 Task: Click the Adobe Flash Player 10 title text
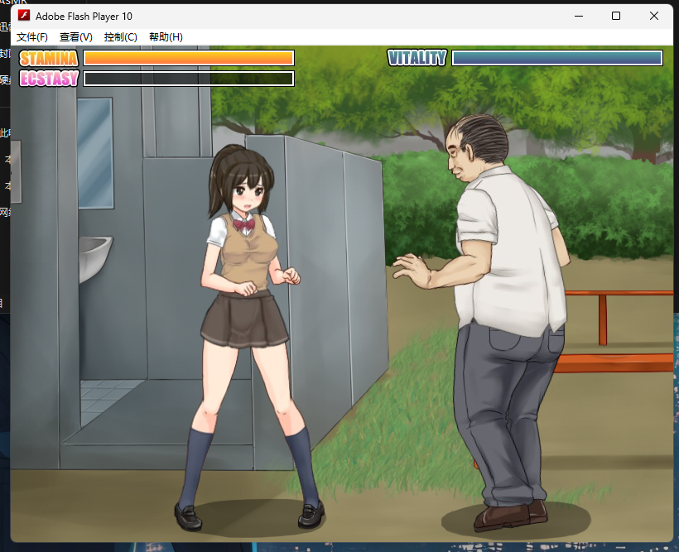[84, 17]
